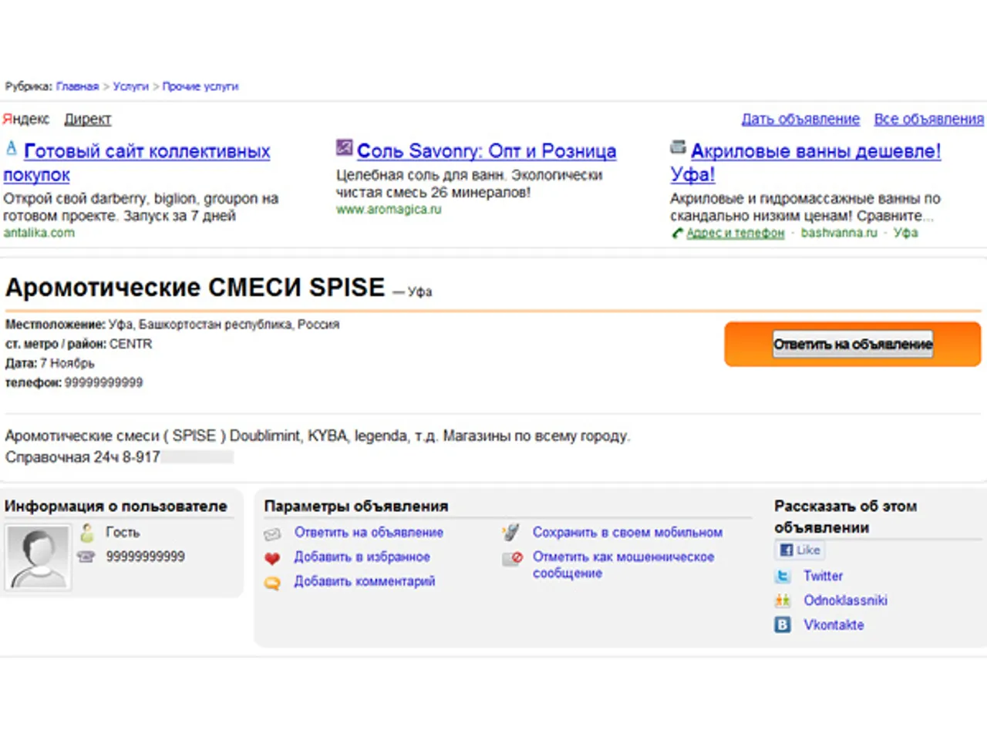Click the red heart favorites icon
This screenshot has height=740, width=987.
pyautogui.click(x=272, y=558)
